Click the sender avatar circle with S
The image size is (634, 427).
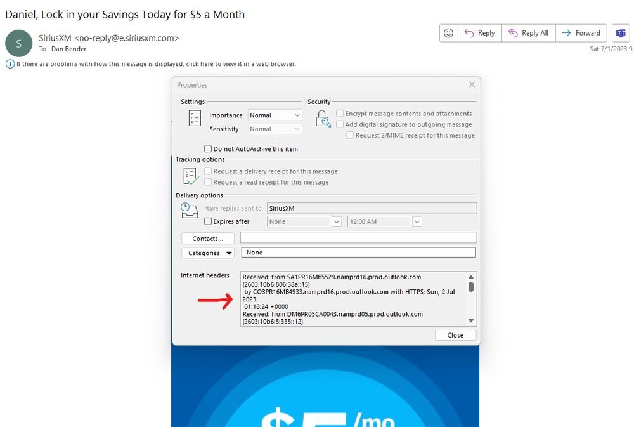(18, 43)
